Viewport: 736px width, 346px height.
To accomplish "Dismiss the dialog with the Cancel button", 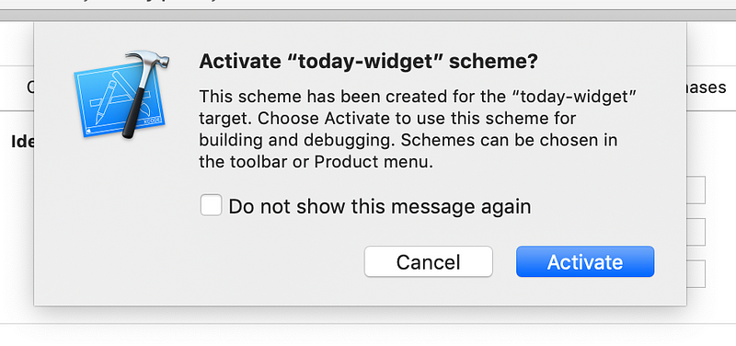I will tap(428, 261).
